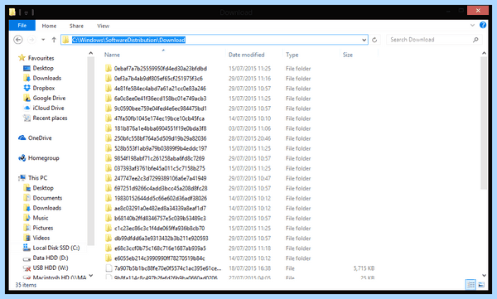Click the Back navigation arrow
Viewport: 497px width, 299px height.
[18, 40]
